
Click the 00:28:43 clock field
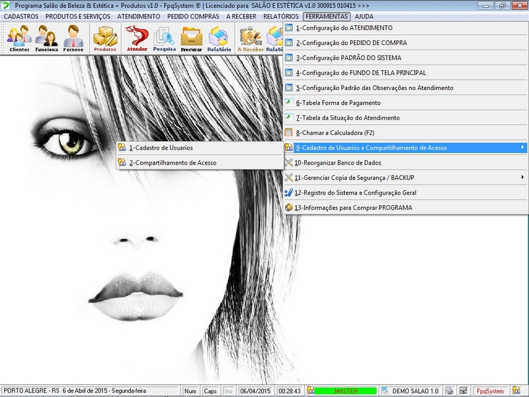coord(290,391)
